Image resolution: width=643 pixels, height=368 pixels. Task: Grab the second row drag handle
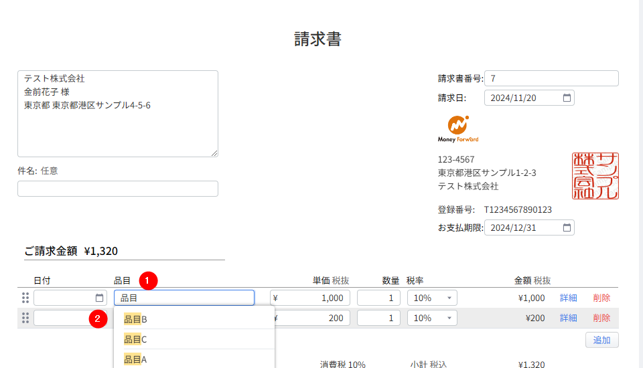pyautogui.click(x=25, y=318)
